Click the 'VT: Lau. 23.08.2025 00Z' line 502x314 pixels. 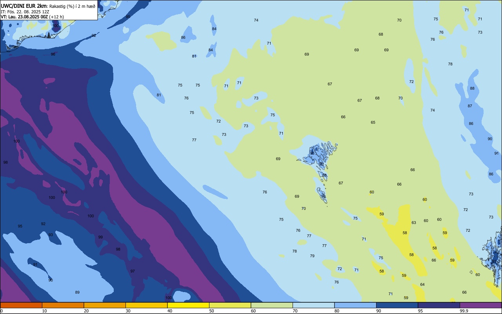(x=24, y=17)
